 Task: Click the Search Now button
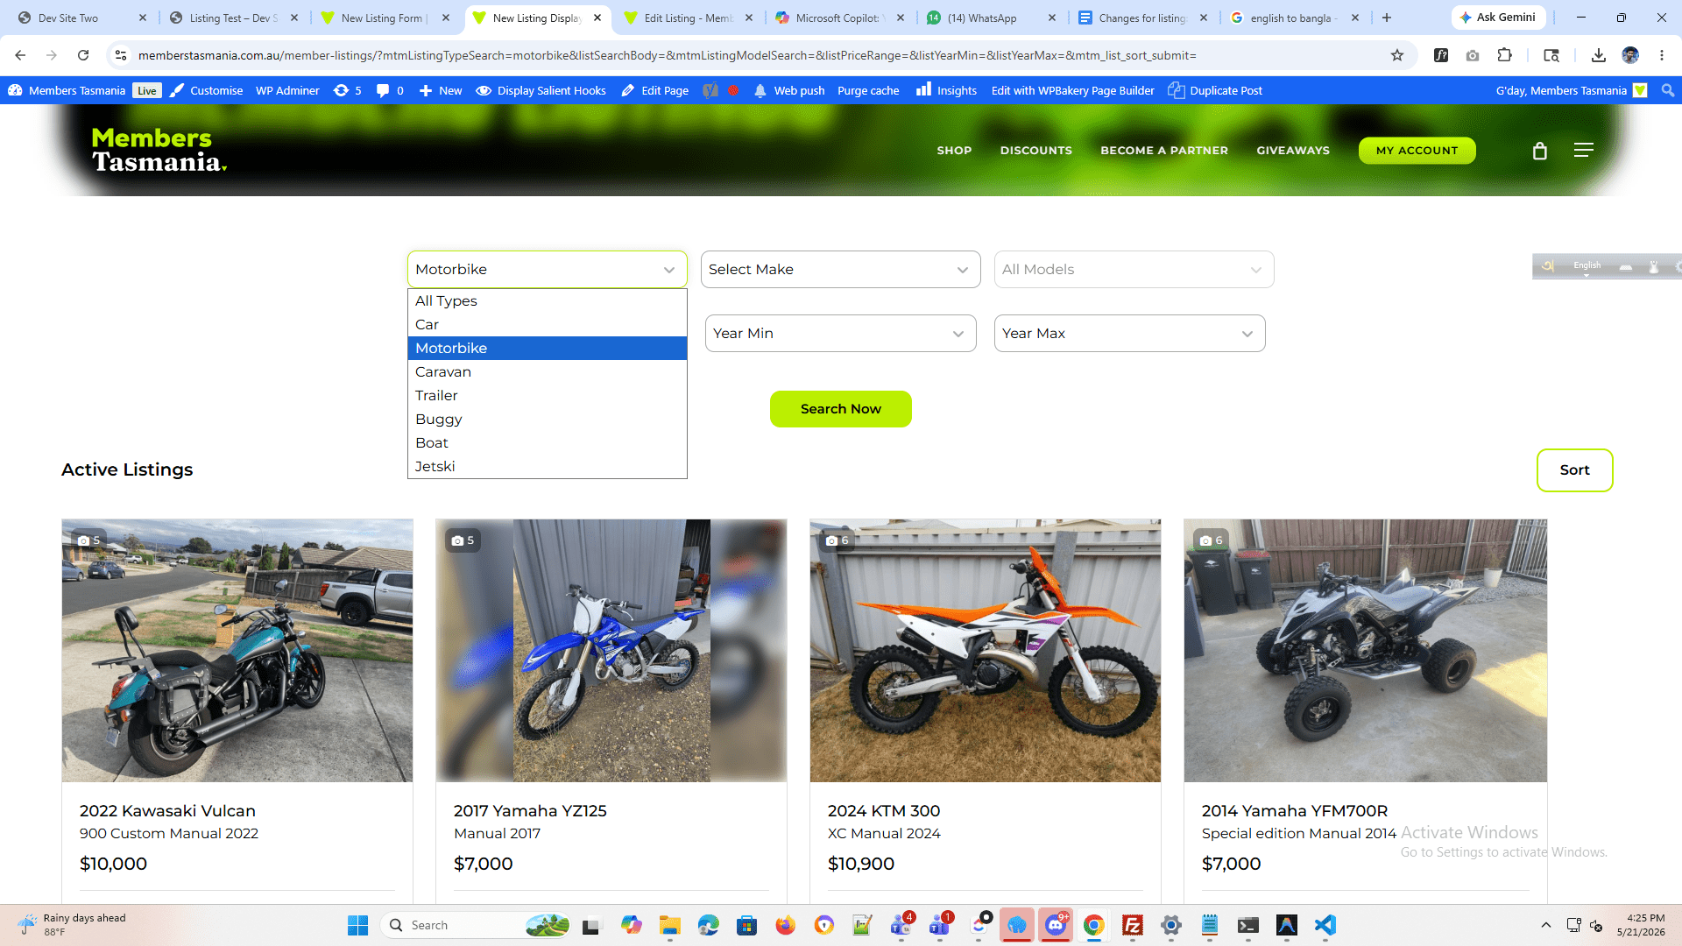point(841,409)
